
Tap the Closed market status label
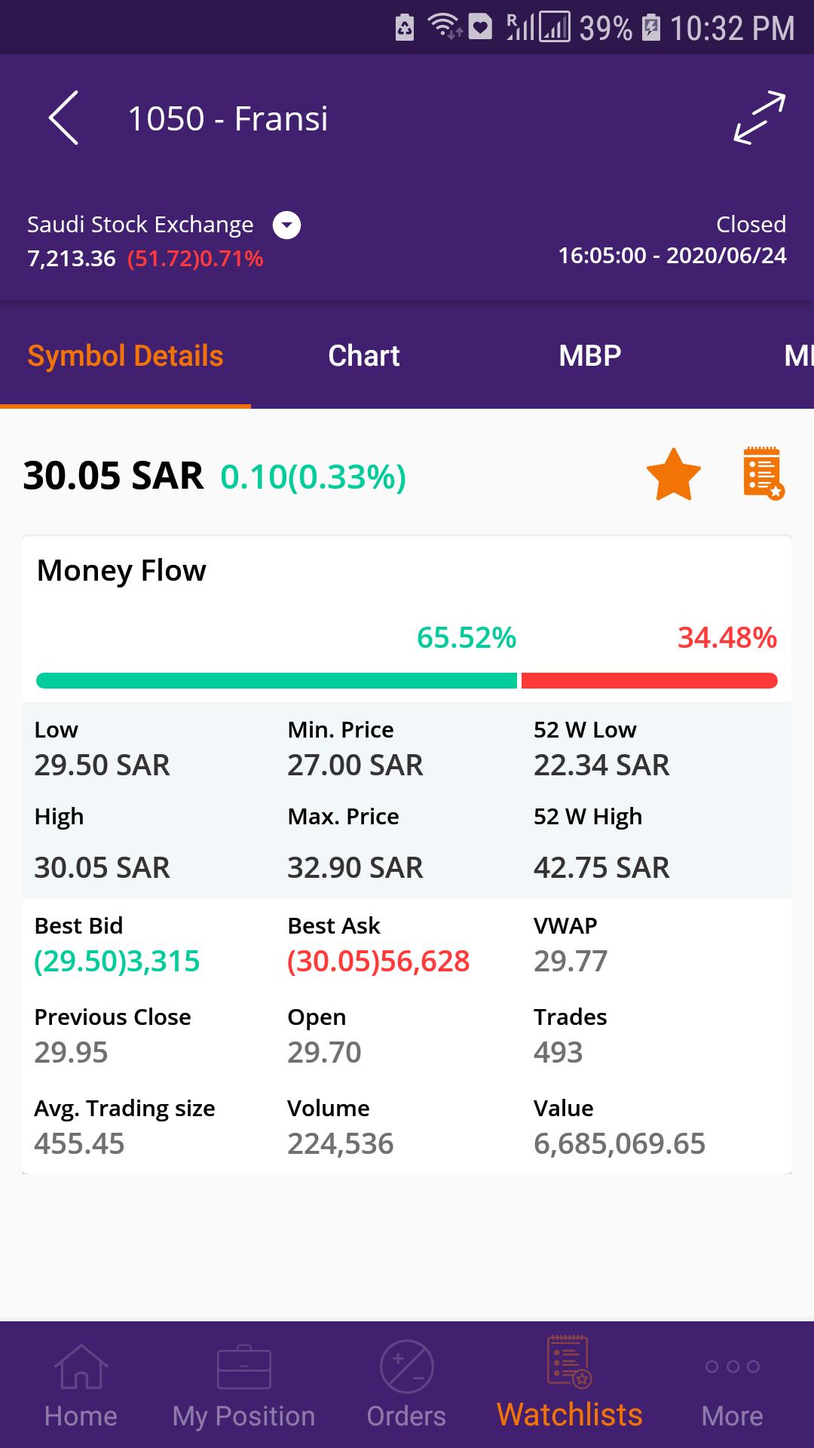(x=751, y=224)
